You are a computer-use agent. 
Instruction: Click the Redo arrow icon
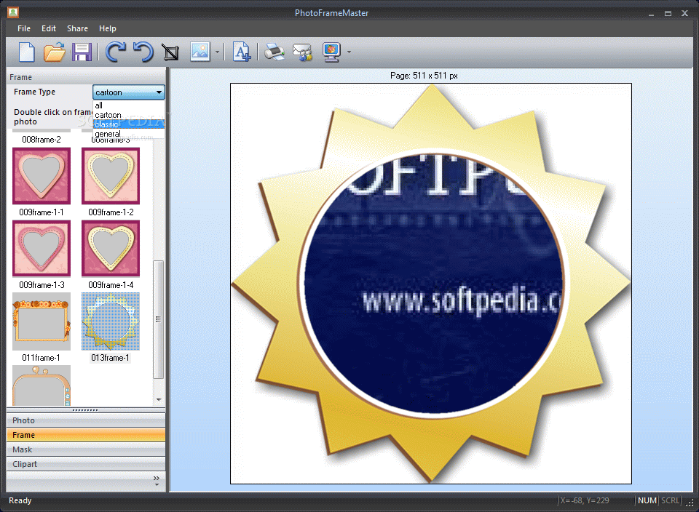[x=116, y=52]
